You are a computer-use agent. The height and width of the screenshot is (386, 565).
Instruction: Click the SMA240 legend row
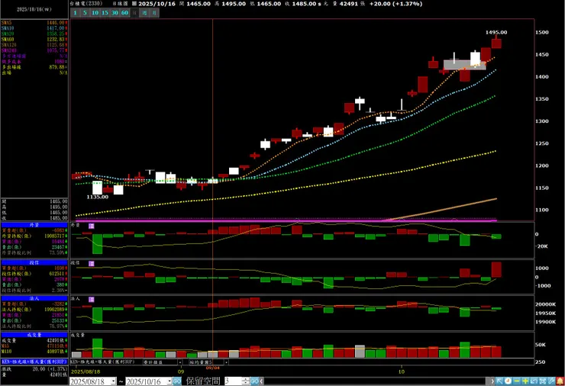pyautogui.click(x=34, y=50)
